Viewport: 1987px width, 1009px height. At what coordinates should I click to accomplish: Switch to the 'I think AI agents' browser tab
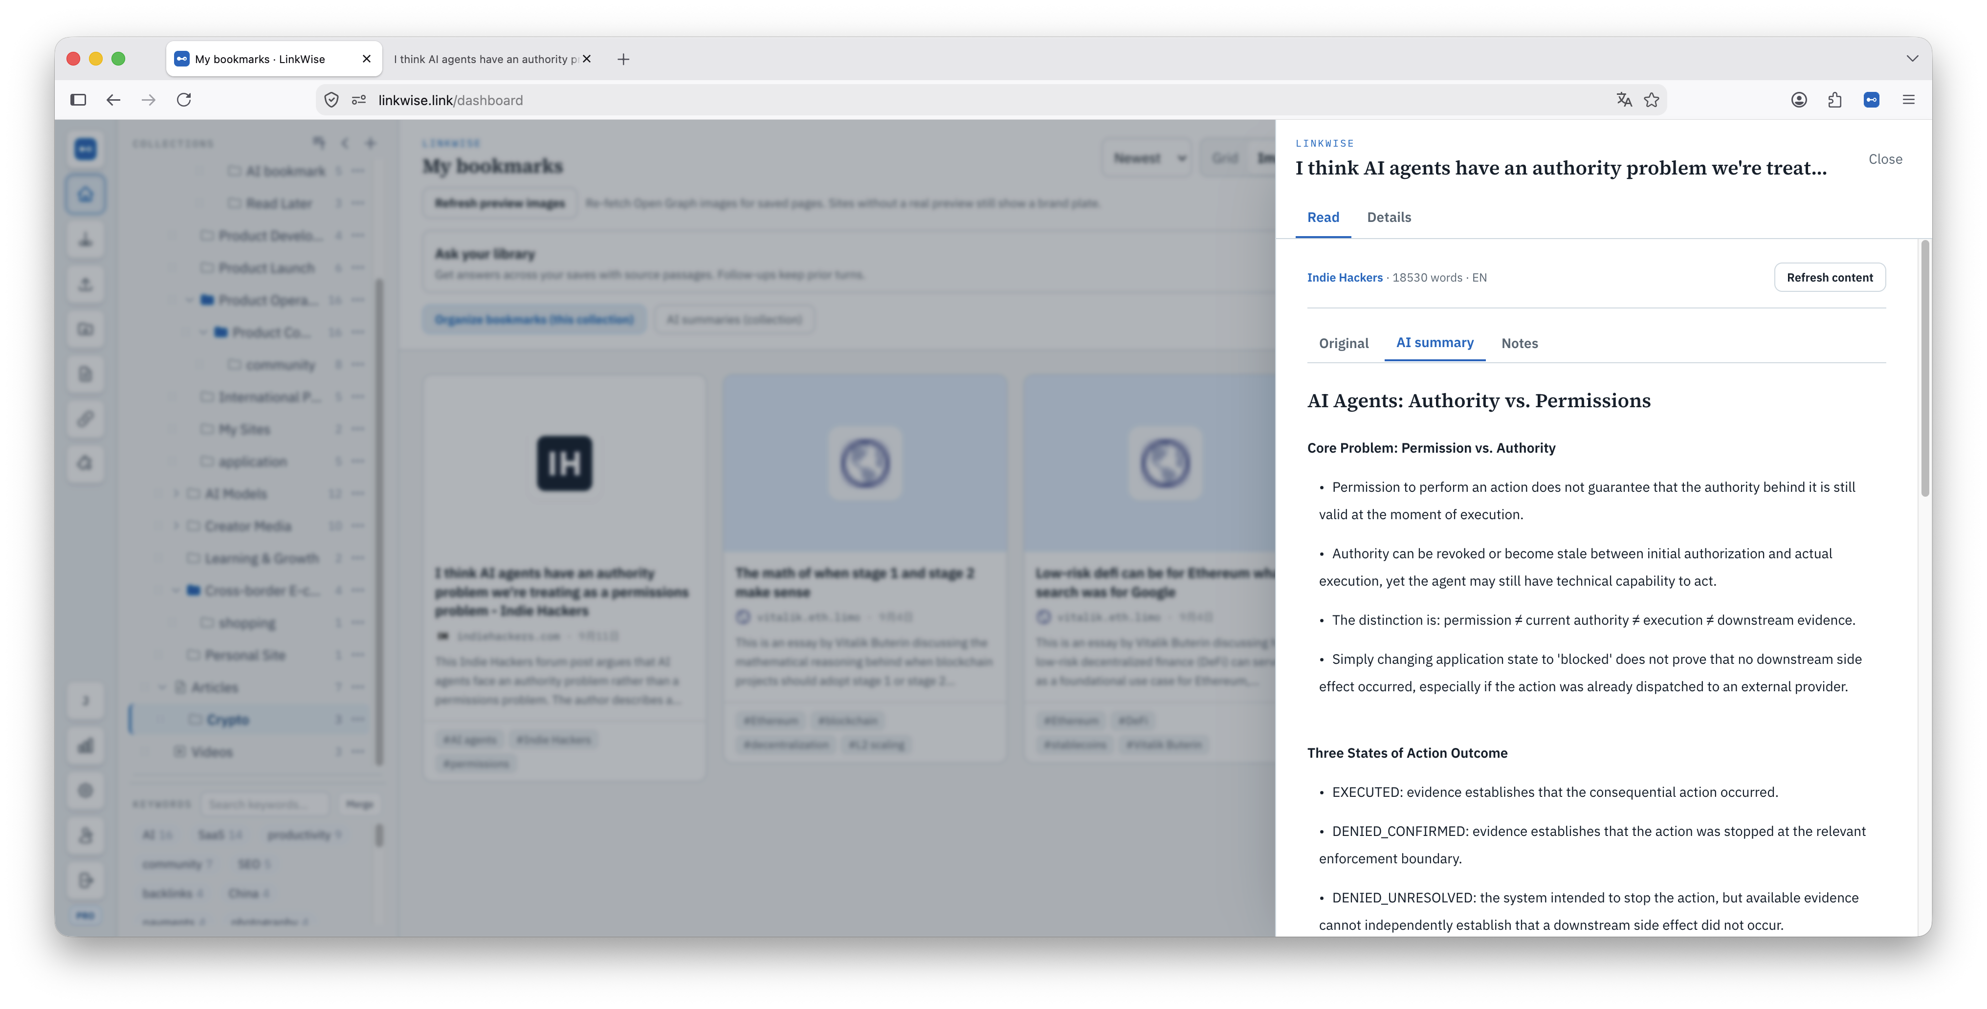pos(486,59)
